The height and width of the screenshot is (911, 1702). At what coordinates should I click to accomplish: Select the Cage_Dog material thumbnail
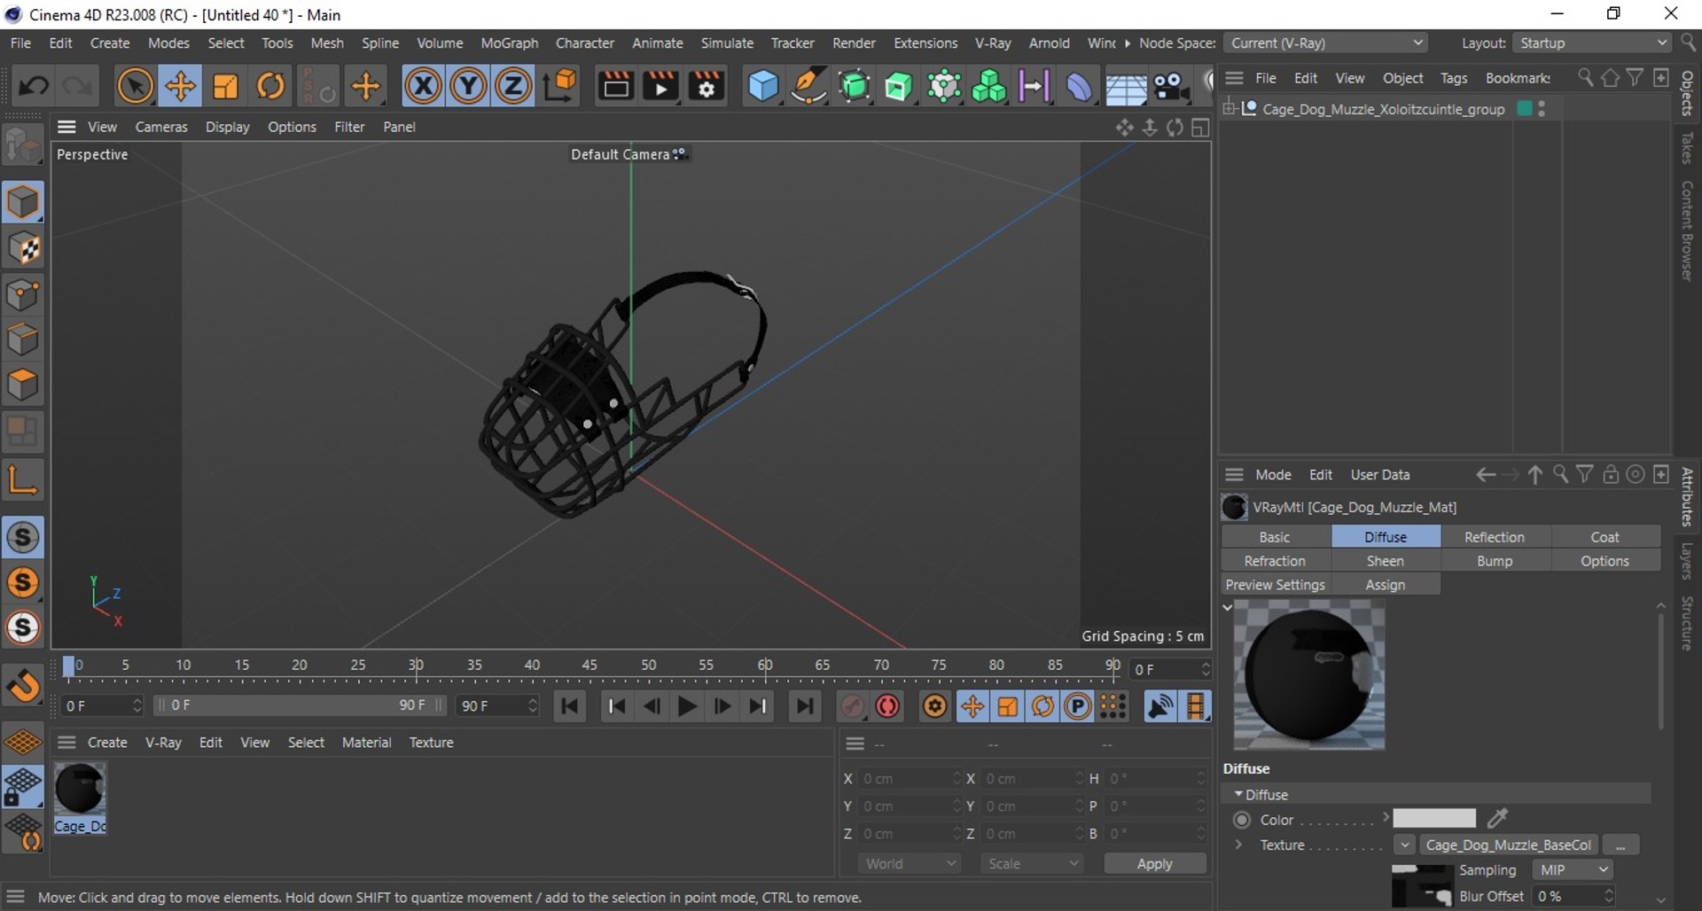(x=80, y=790)
